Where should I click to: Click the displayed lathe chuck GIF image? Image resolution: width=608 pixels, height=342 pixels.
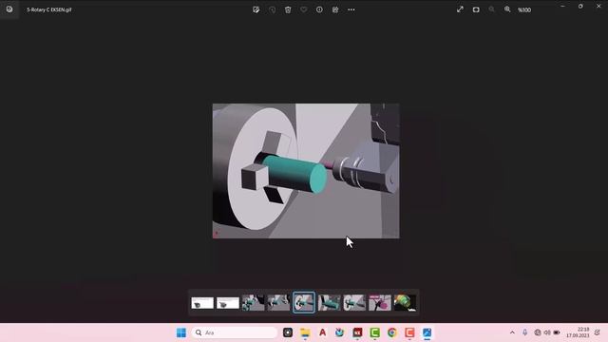click(x=306, y=171)
